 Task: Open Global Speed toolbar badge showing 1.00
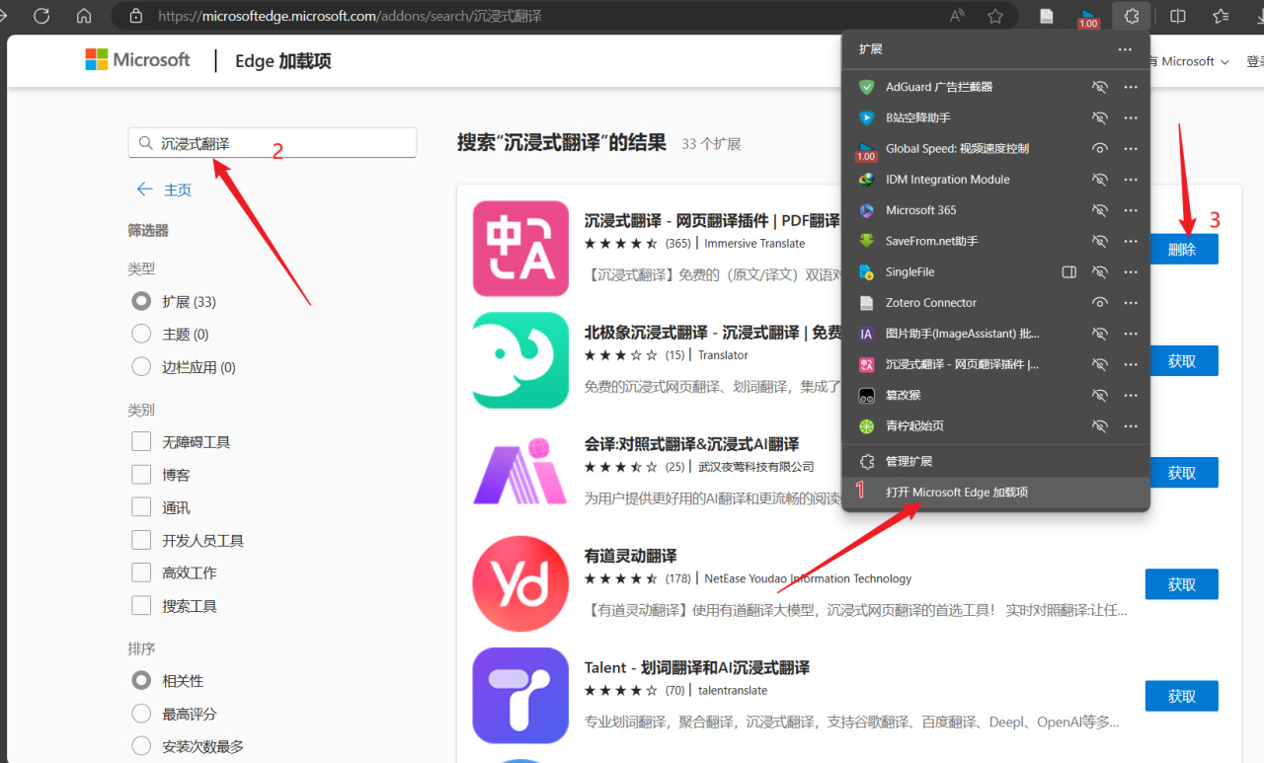coord(1088,18)
